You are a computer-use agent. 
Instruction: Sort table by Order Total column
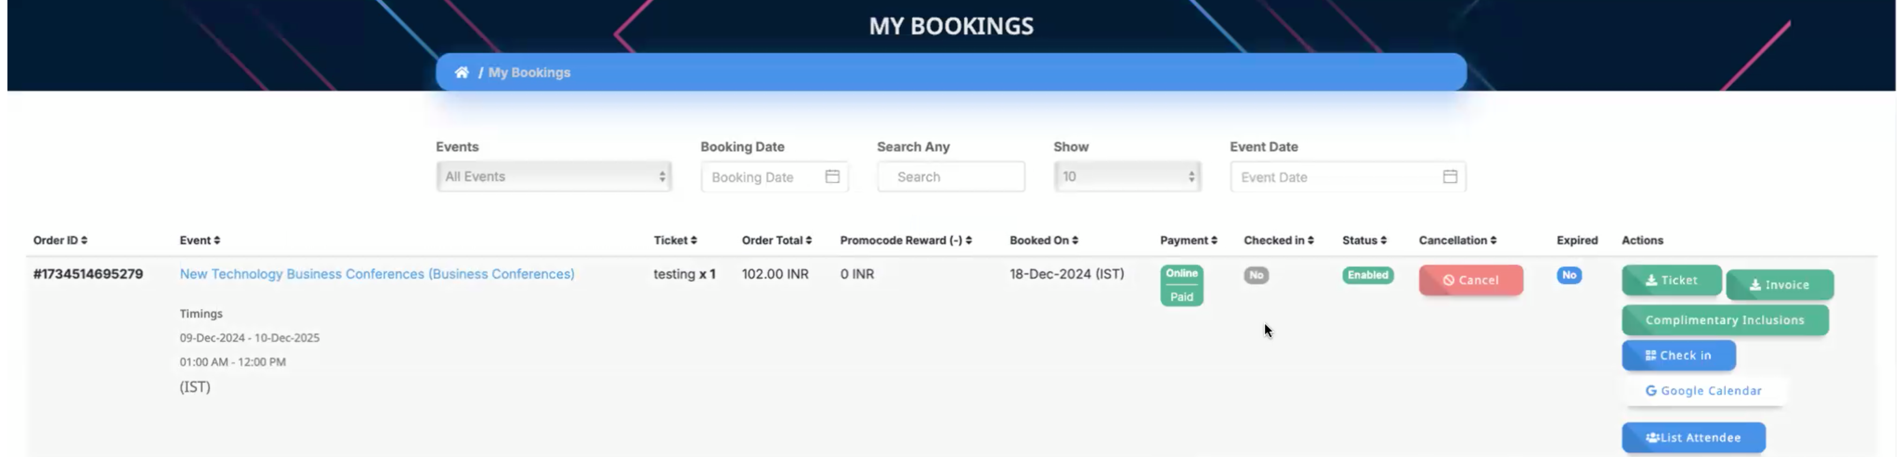(777, 240)
